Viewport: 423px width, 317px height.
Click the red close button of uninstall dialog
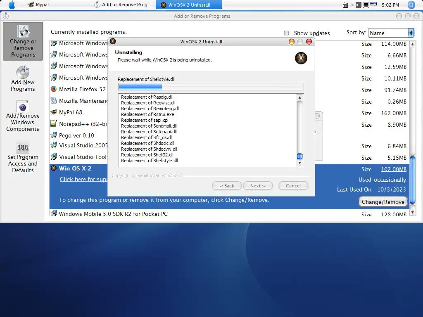point(309,42)
